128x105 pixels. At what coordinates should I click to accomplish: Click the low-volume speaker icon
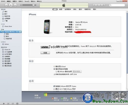coord(21,5)
